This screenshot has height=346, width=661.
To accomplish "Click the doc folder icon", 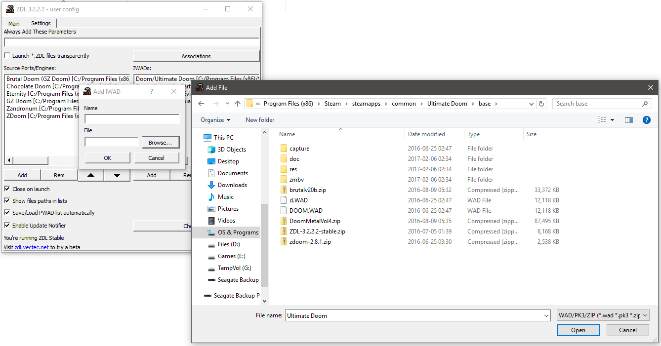I will point(284,159).
